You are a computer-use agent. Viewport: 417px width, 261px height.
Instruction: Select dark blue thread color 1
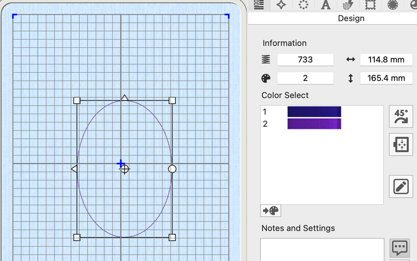(x=314, y=112)
